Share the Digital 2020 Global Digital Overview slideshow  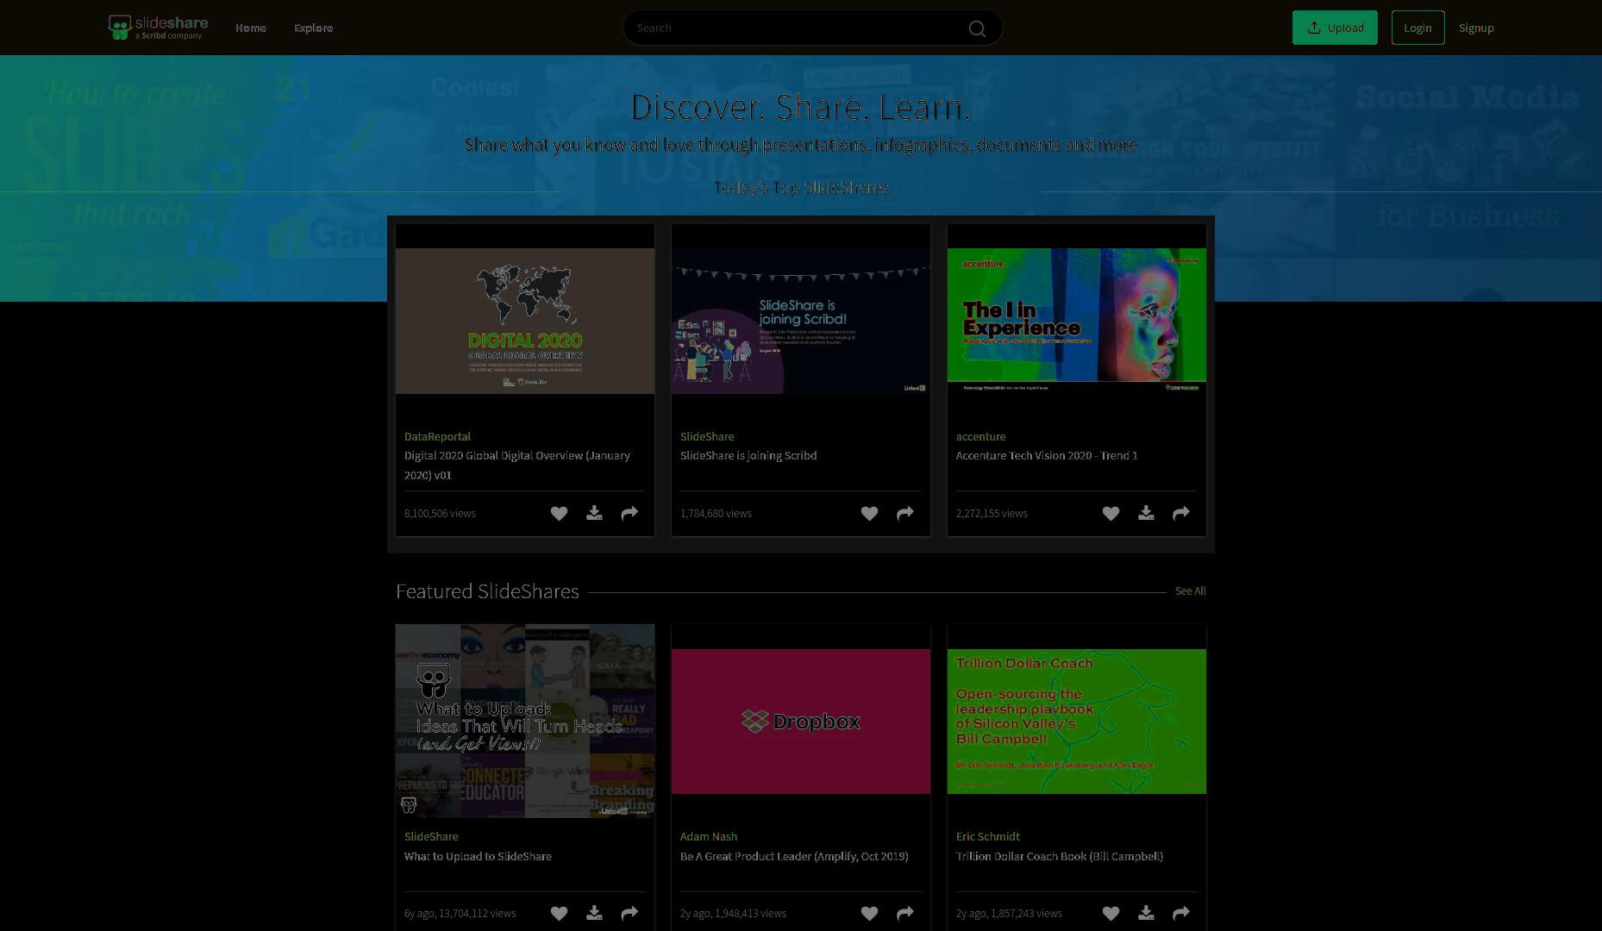click(629, 514)
